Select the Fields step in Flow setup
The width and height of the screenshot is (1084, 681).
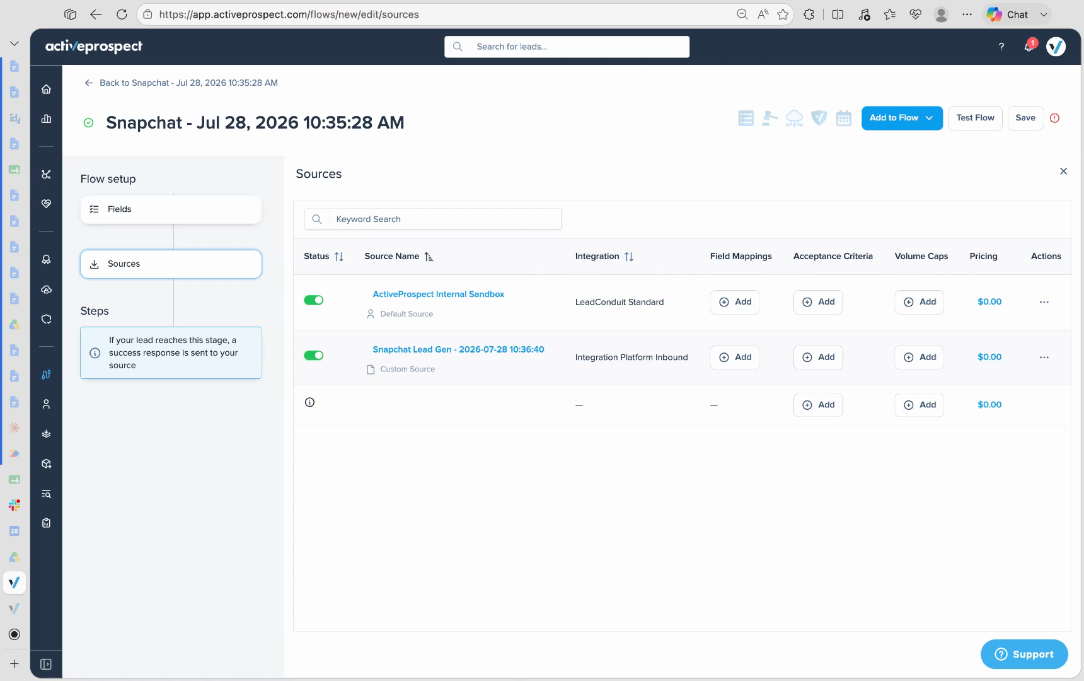pos(171,209)
